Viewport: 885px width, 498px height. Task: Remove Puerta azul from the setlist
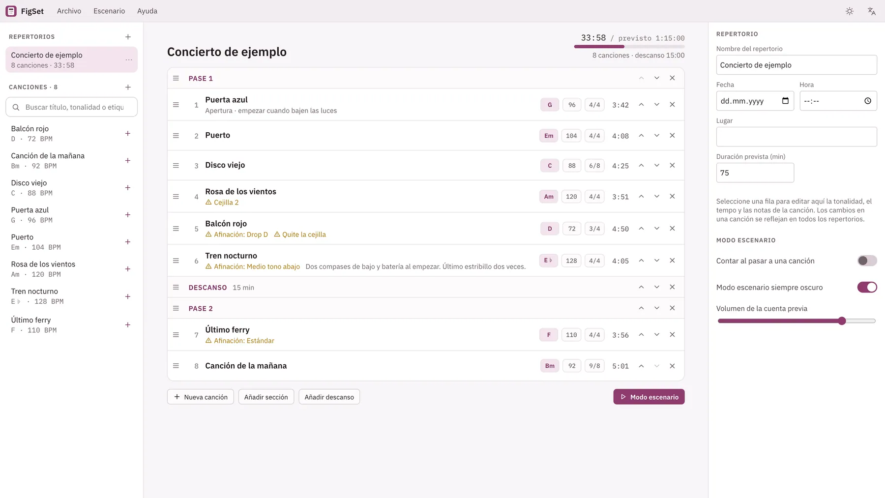tap(672, 105)
